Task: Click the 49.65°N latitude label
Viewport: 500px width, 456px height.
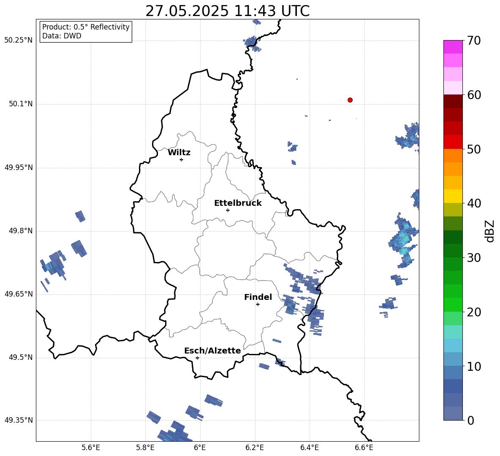Action: pyautogui.click(x=19, y=294)
